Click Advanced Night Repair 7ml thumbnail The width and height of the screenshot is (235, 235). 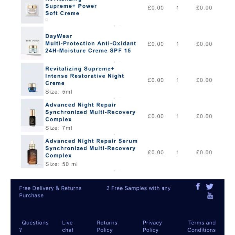[32, 116]
